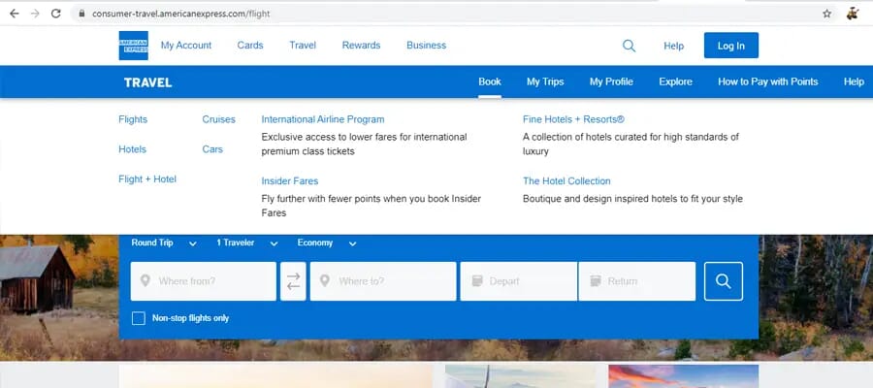
Task: Open the Cruises link
Action: 219,119
